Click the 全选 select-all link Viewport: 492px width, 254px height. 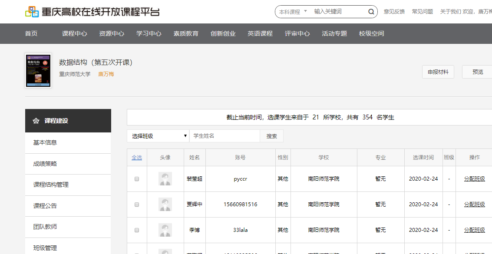137,158
